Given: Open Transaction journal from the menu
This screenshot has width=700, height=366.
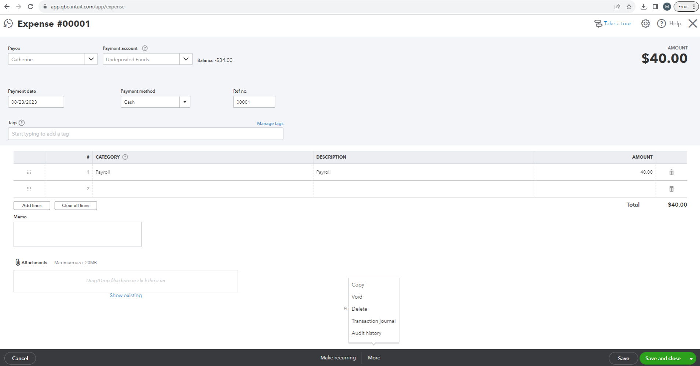Looking at the screenshot, I should (373, 321).
